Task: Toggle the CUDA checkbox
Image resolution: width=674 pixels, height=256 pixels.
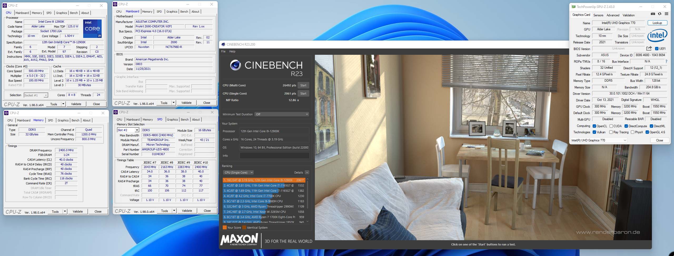Action: click(x=611, y=126)
